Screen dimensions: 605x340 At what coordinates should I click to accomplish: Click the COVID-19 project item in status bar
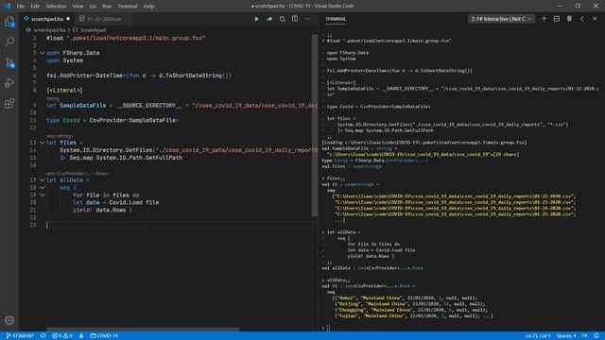tap(104, 336)
